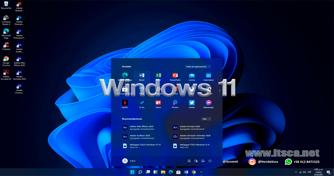Open CCleaner desktop shortcut

coord(6,47)
